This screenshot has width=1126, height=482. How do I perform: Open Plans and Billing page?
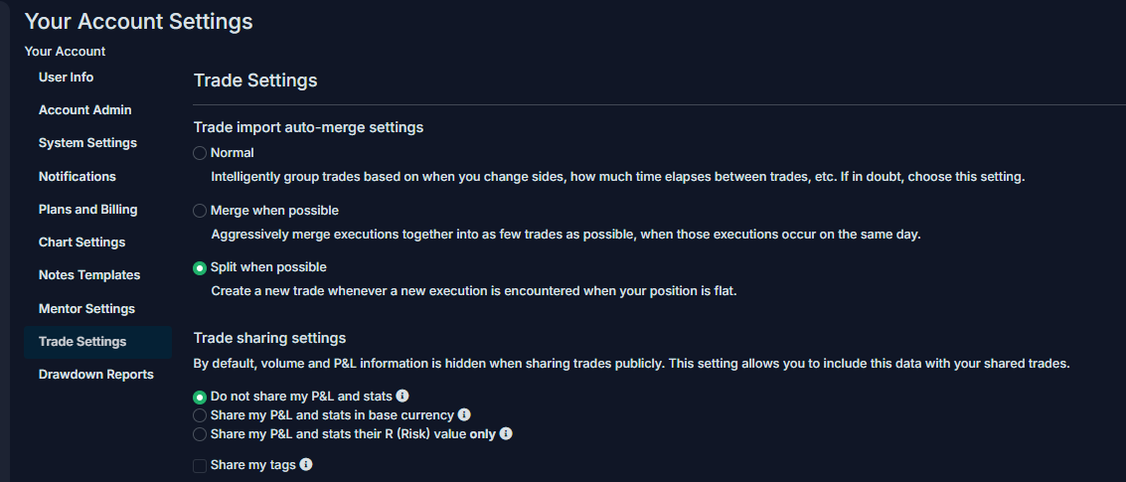click(x=87, y=209)
